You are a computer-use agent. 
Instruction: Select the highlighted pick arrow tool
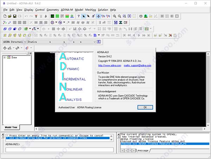coord(84,16)
